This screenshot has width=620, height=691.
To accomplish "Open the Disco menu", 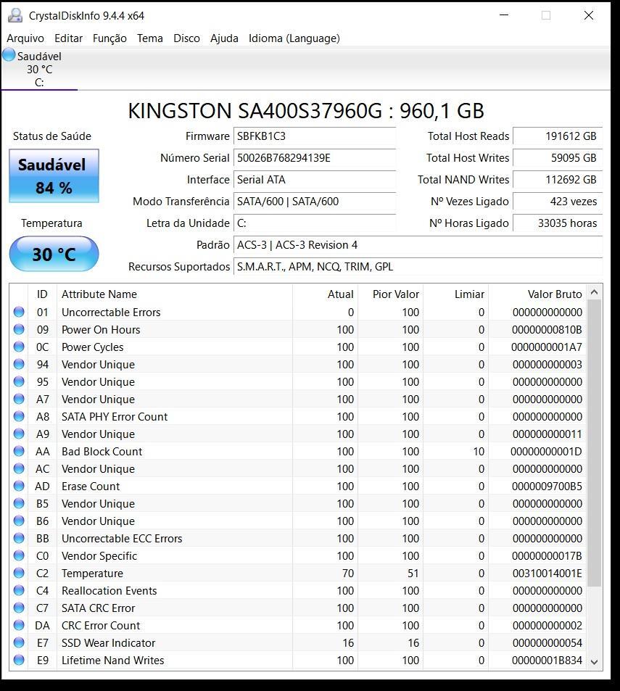I will (186, 38).
